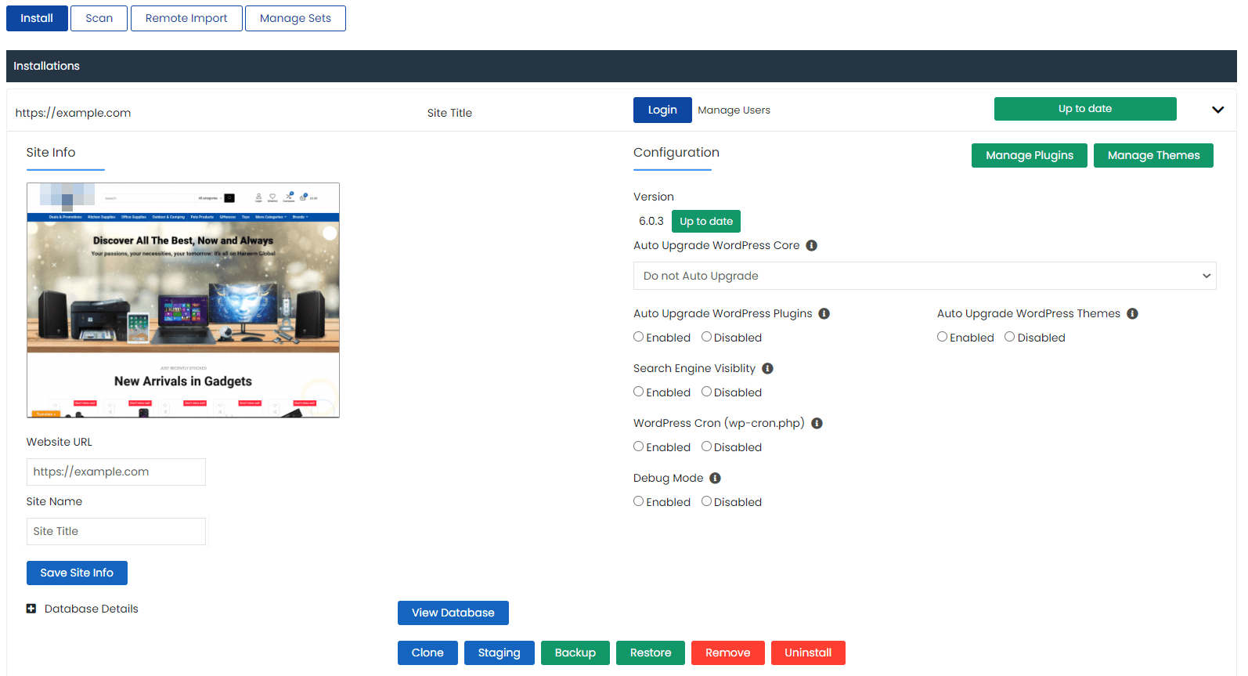Viewport: 1248px width, 676px height.
Task: Click the Up to date badge beside version 6.0.3
Action: tap(706, 221)
